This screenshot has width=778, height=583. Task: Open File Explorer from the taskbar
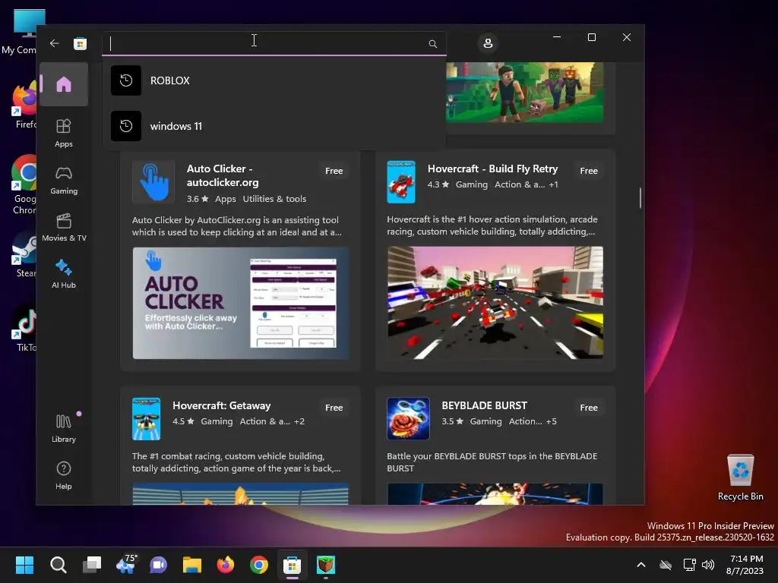(x=192, y=565)
